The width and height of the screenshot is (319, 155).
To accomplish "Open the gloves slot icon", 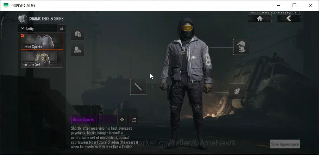I will tap(237, 91).
